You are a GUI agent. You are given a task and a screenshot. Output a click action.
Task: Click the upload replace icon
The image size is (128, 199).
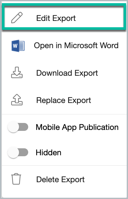click(17, 100)
